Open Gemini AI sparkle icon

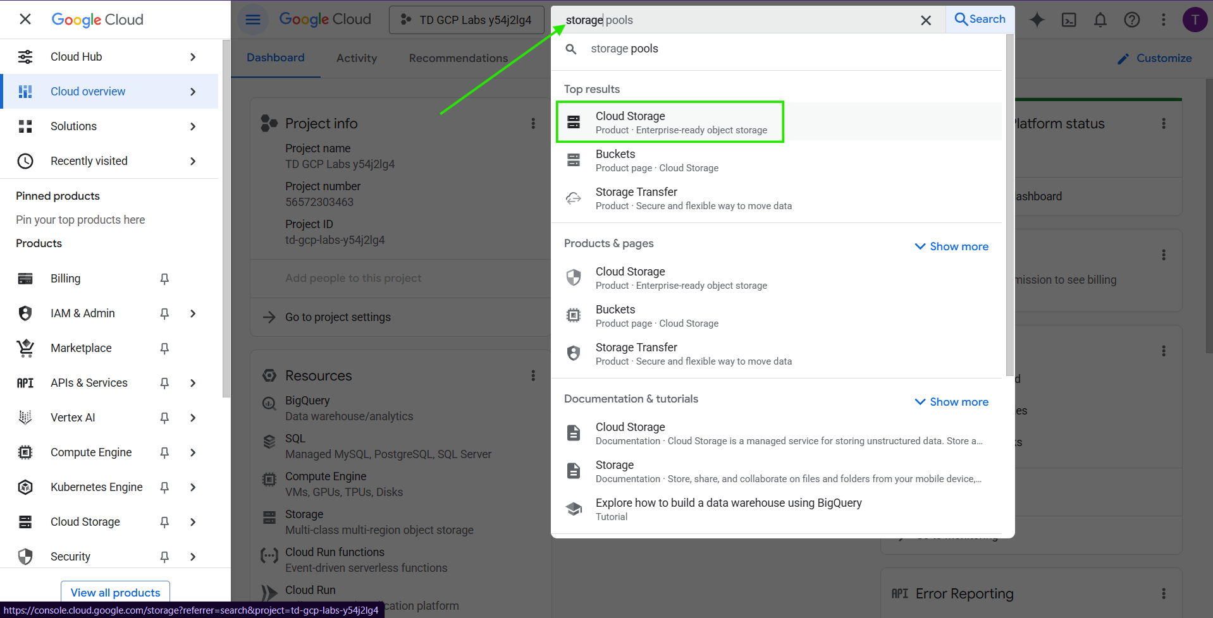tap(1037, 20)
